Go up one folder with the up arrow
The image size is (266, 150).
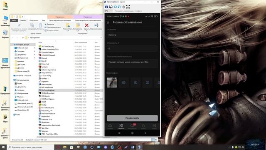click(x=23, y=37)
